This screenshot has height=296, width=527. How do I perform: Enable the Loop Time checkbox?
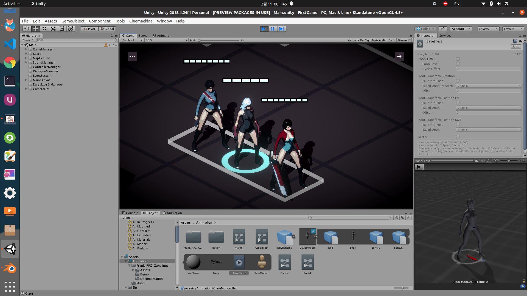[458, 59]
